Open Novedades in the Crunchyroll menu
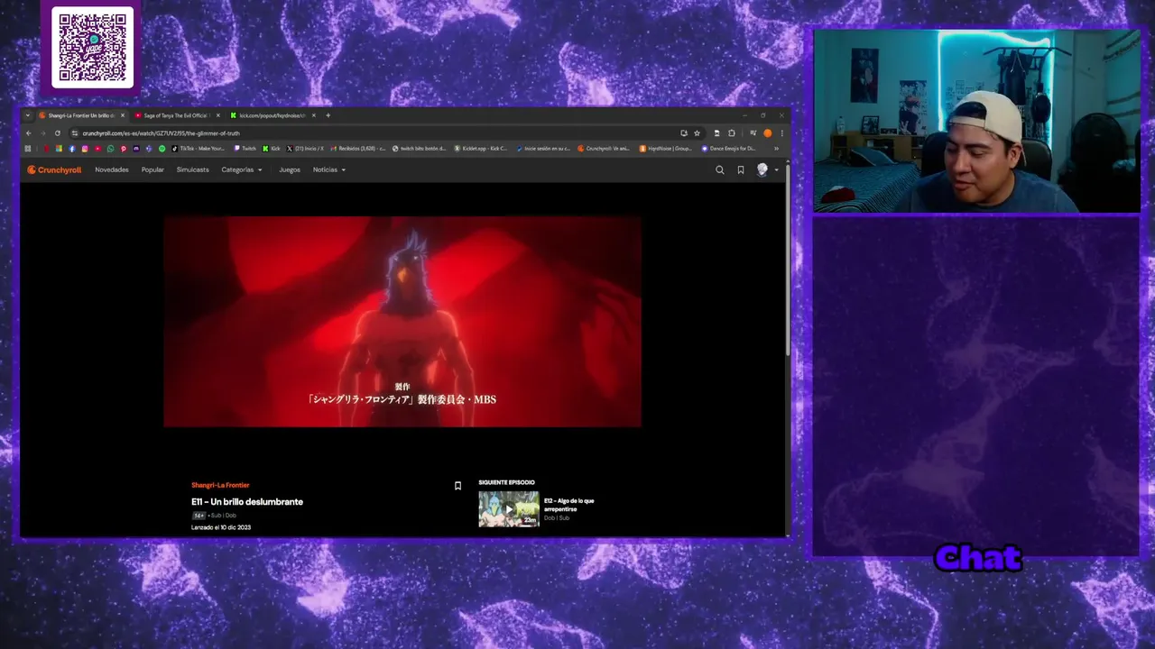This screenshot has height=649, width=1155. point(112,169)
